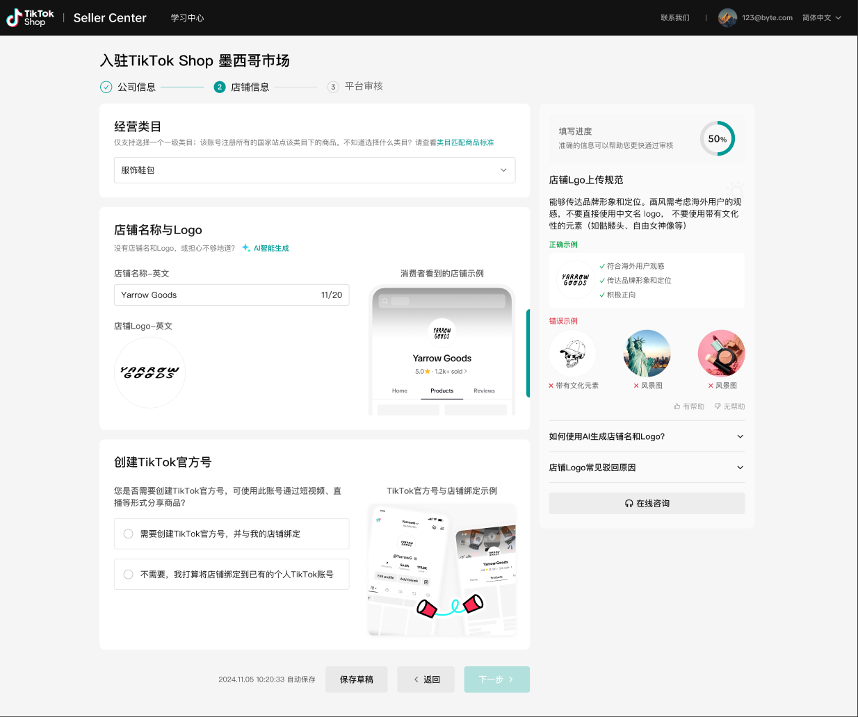The image size is (858, 717).
Task: Click the cosmetics photo wrong example
Action: (x=721, y=354)
